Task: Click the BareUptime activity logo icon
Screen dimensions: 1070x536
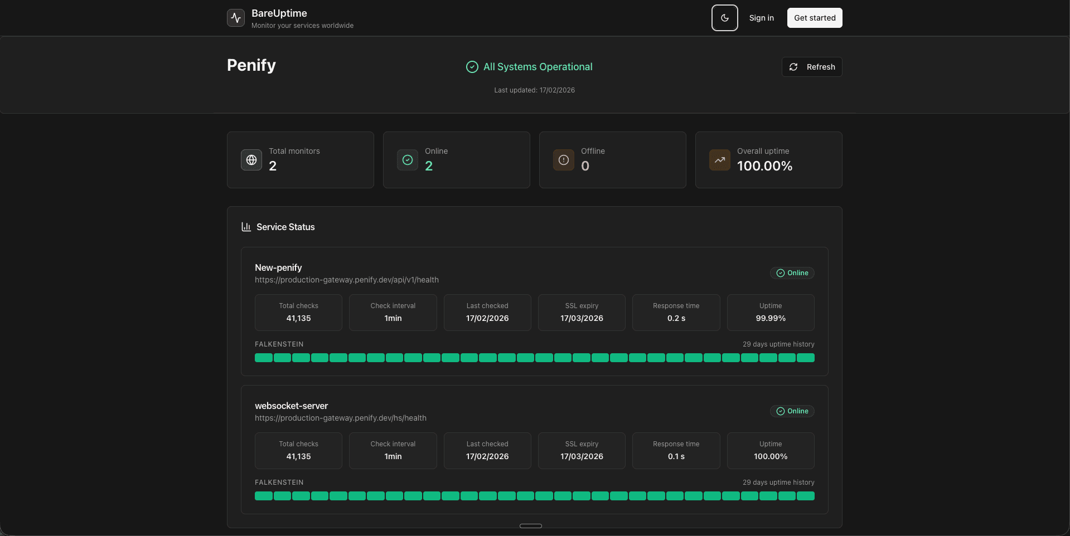Action: (x=235, y=17)
